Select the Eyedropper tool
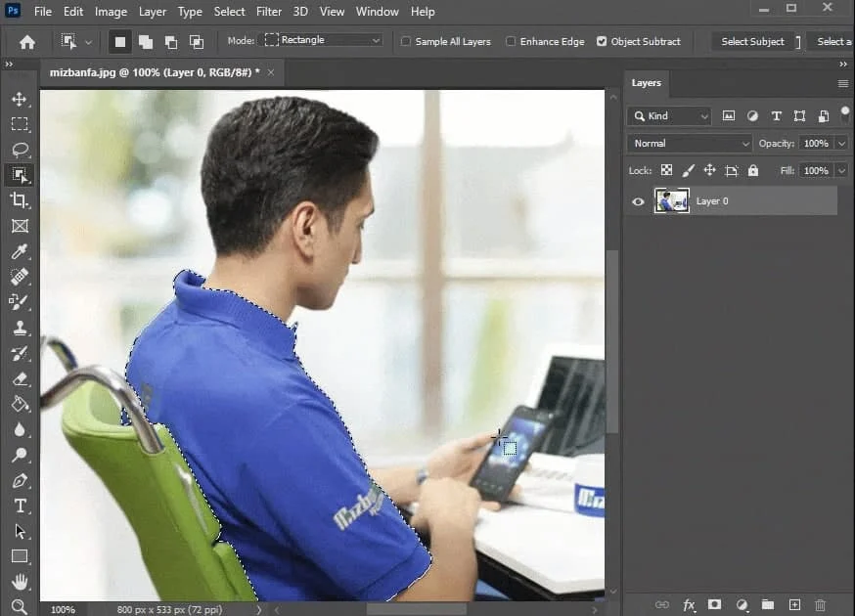Viewport: 855px width, 616px height. tap(20, 251)
